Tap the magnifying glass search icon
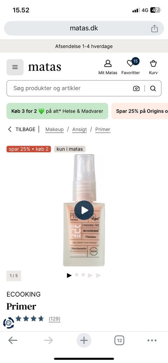The width and height of the screenshot is (168, 363). (x=153, y=88)
